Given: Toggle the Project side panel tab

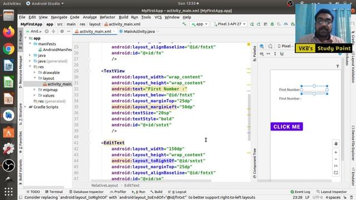Looking at the screenshot, I should [x=21, y=40].
